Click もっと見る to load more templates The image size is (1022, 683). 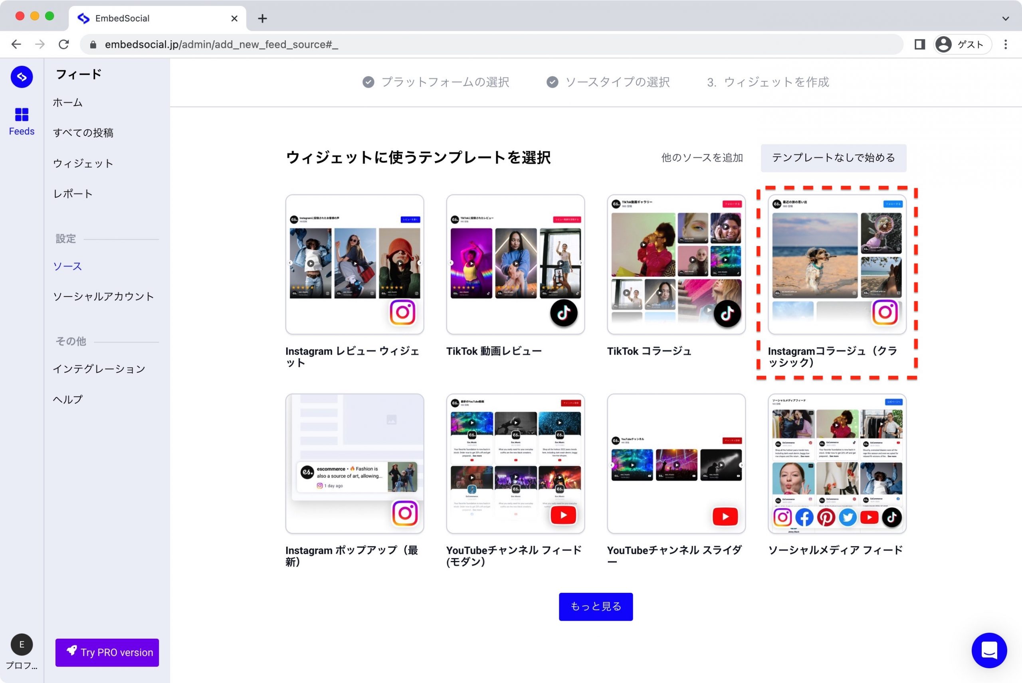click(x=596, y=606)
